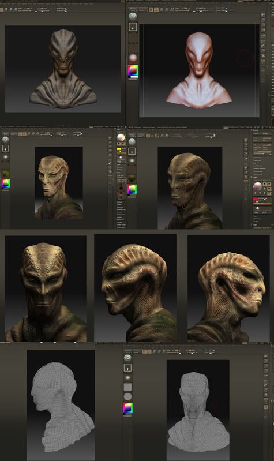The image size is (274, 461).
Task: Select the brush thumbnail in the side-view textured alien window
Action: tap(132, 142)
